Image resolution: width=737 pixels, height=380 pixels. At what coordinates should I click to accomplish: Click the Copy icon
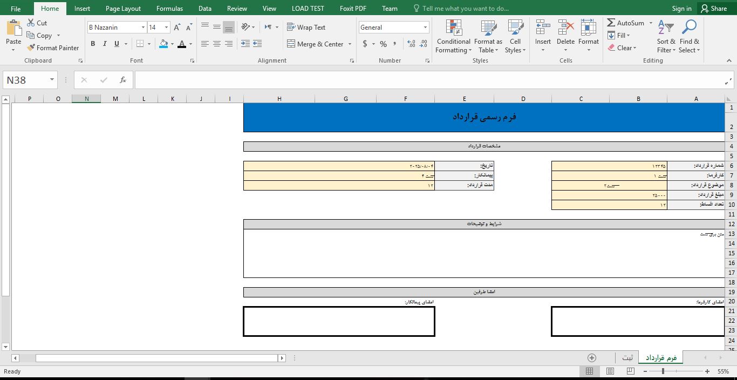30,36
